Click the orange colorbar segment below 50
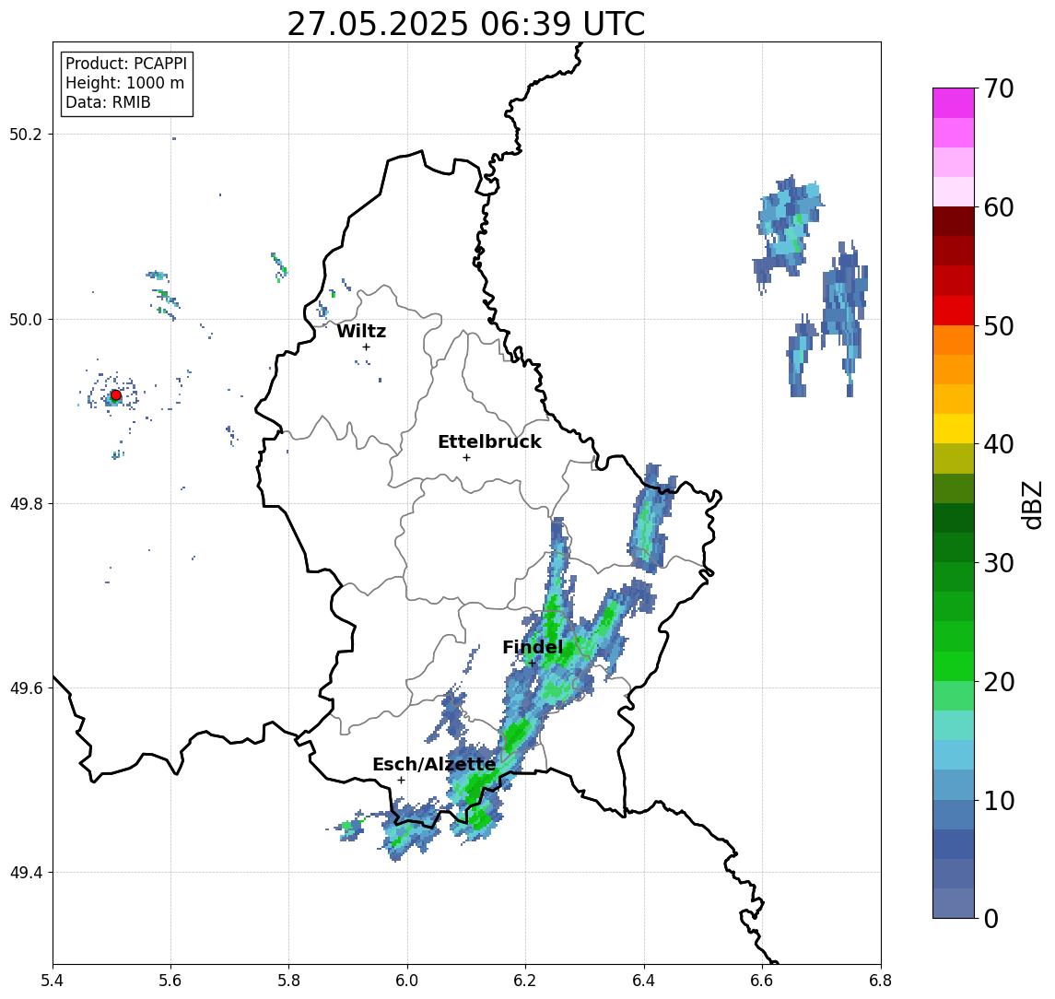 [954, 340]
